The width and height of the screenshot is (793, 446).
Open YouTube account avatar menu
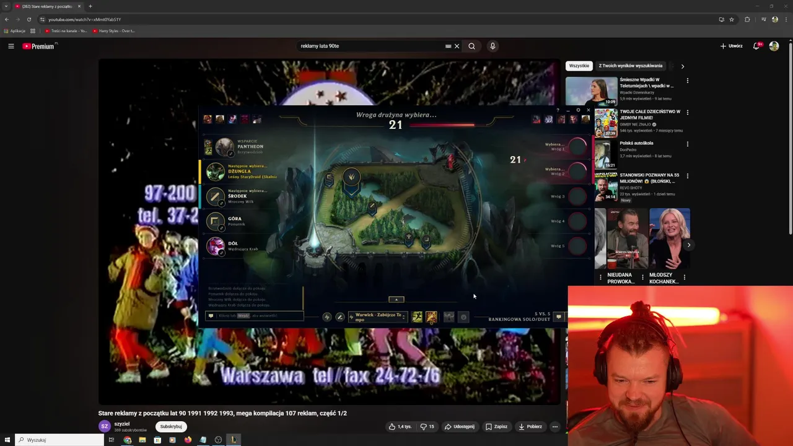[x=774, y=46]
